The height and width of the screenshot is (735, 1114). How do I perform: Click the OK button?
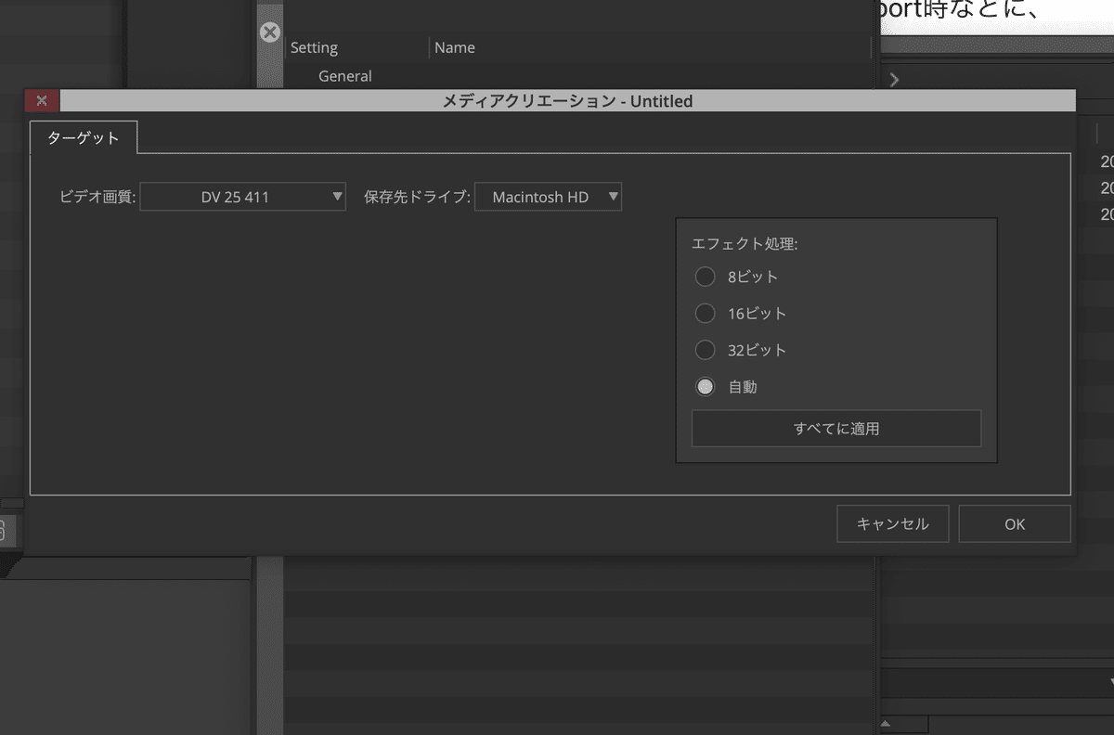click(x=1014, y=523)
